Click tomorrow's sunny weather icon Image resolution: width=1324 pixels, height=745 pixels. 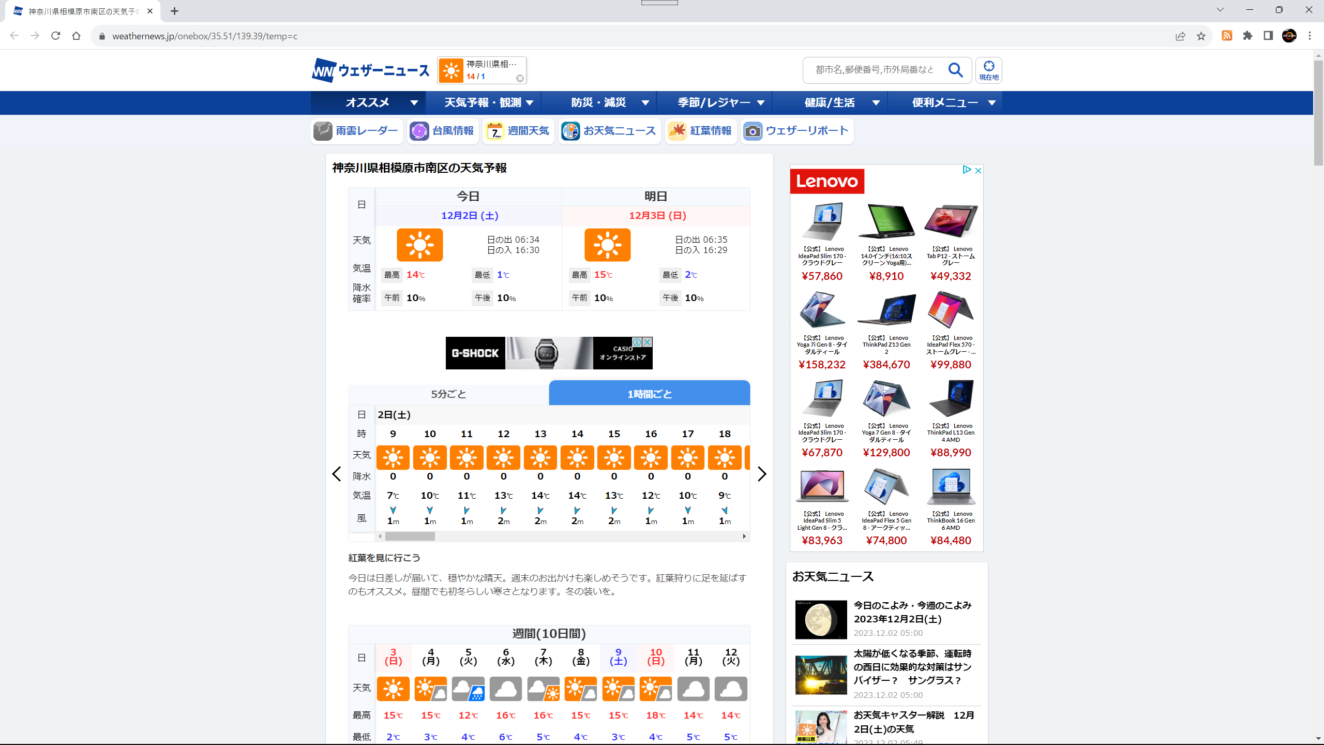click(608, 245)
